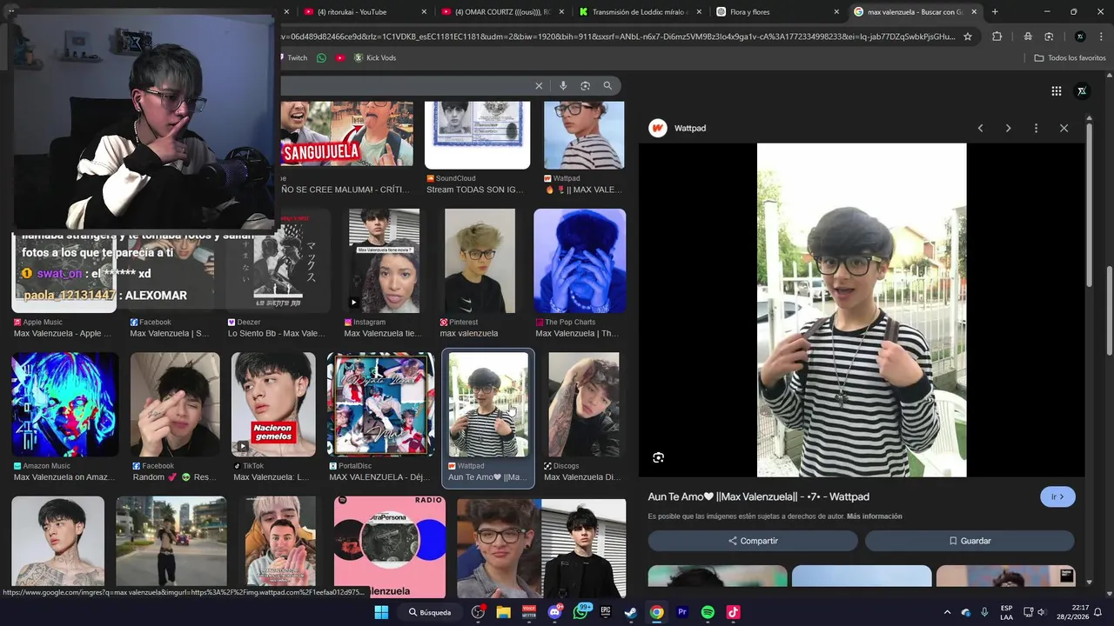Image resolution: width=1114 pixels, height=626 pixels.
Task: Open Epic Games Launcher from taskbar
Action: [606, 612]
